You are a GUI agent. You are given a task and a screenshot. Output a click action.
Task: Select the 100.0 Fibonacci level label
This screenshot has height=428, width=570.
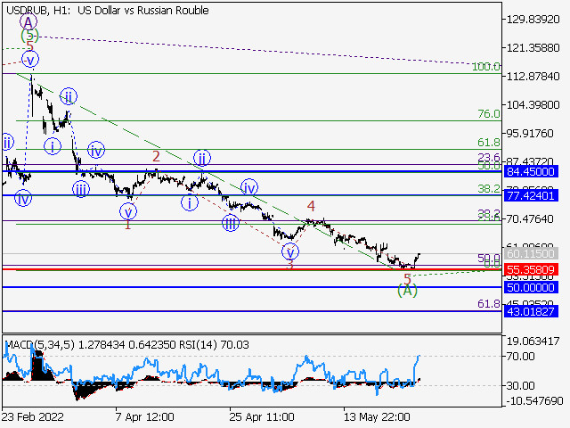pos(486,67)
